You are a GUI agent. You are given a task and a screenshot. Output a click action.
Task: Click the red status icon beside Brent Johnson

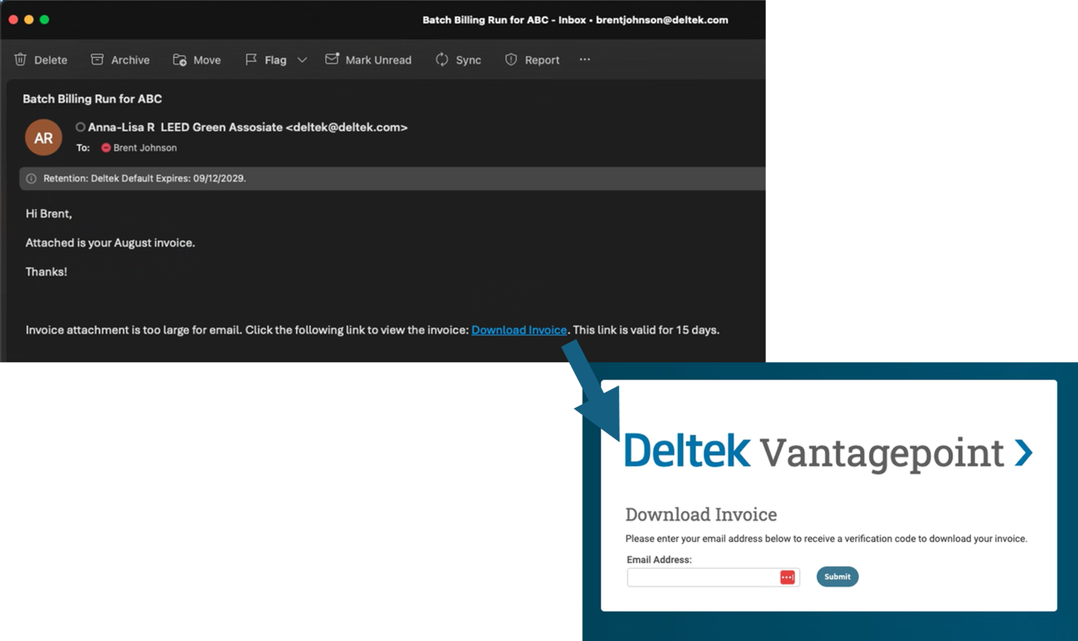(106, 148)
